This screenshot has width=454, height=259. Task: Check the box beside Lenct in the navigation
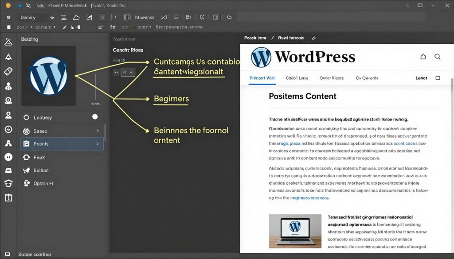click(438, 78)
